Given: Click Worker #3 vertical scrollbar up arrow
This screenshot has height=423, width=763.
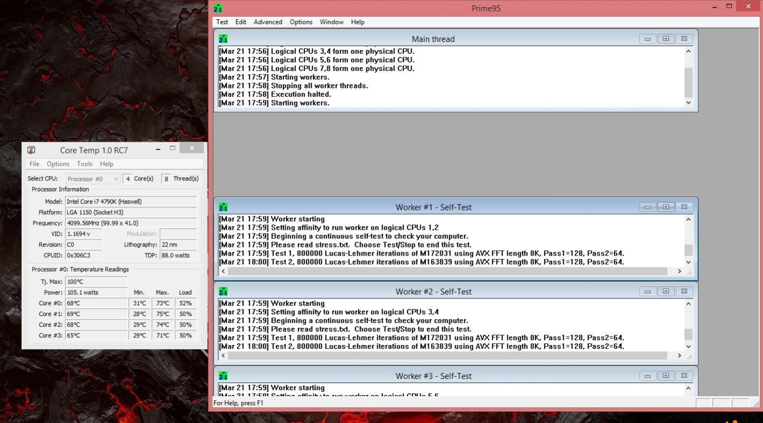Looking at the screenshot, I should (x=688, y=388).
